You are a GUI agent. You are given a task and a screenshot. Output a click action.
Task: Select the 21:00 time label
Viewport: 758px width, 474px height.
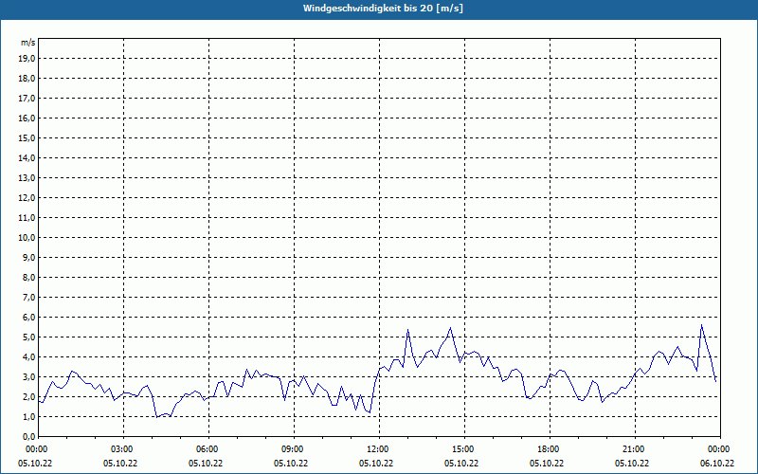point(634,449)
